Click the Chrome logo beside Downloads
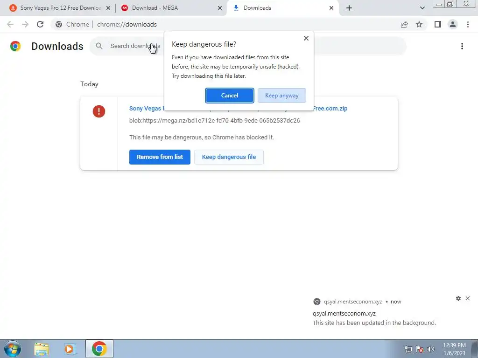The image size is (478, 358). click(x=15, y=46)
